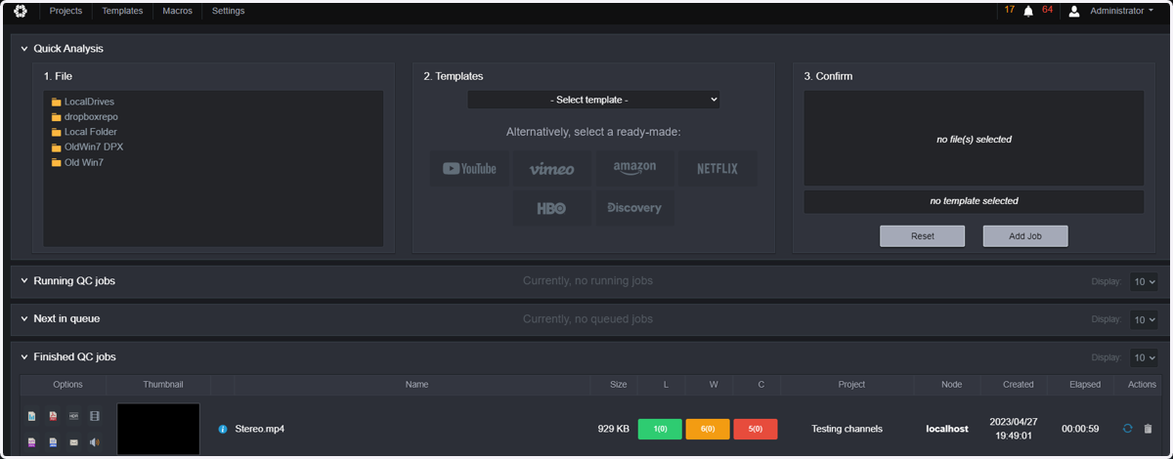Click the Add Job button

click(x=1025, y=236)
